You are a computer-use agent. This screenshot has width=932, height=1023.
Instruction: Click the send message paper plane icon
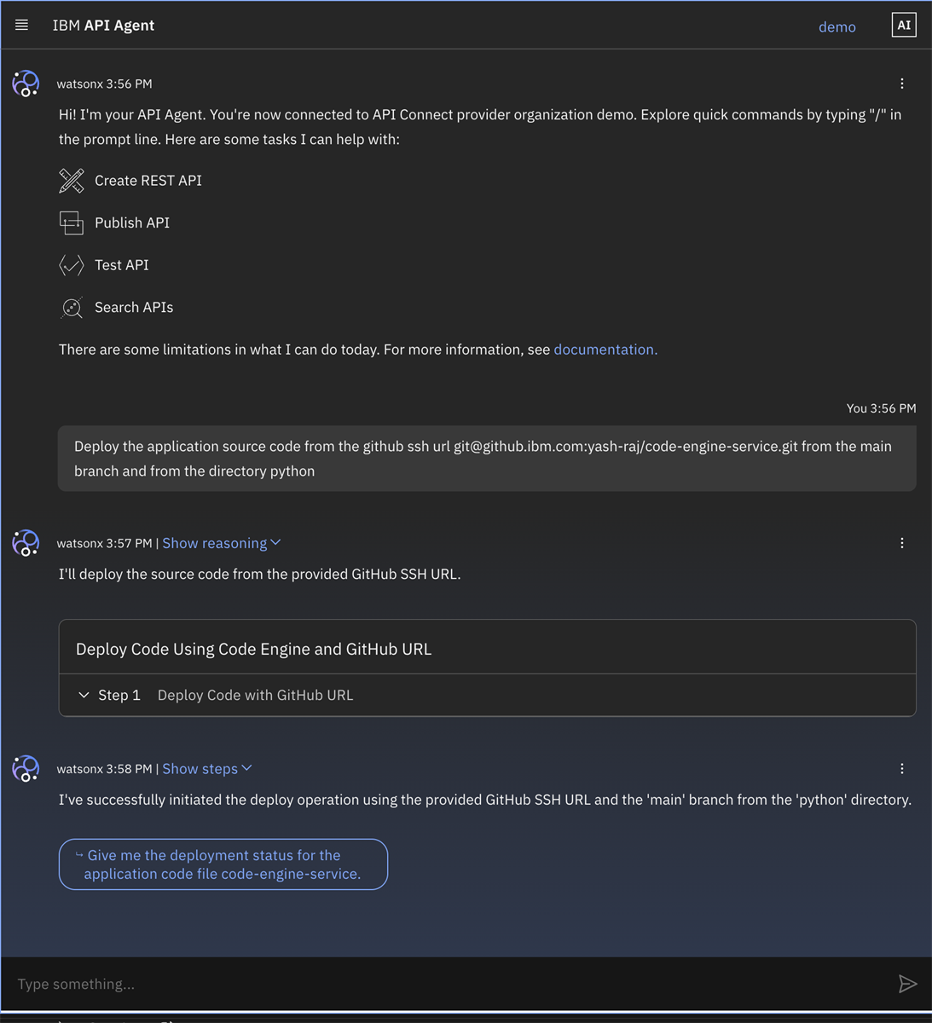click(x=908, y=984)
